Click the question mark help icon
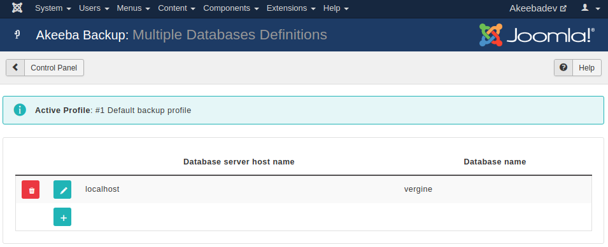 coord(563,68)
